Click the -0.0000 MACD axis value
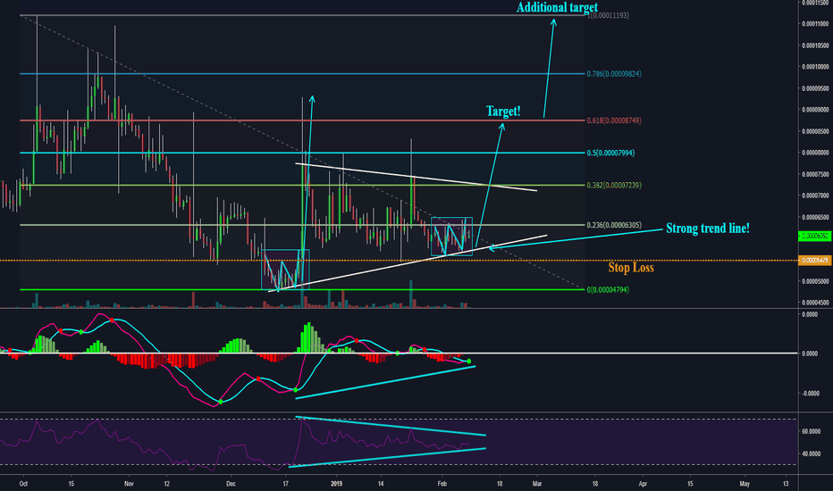The width and height of the screenshot is (833, 491). (x=810, y=394)
